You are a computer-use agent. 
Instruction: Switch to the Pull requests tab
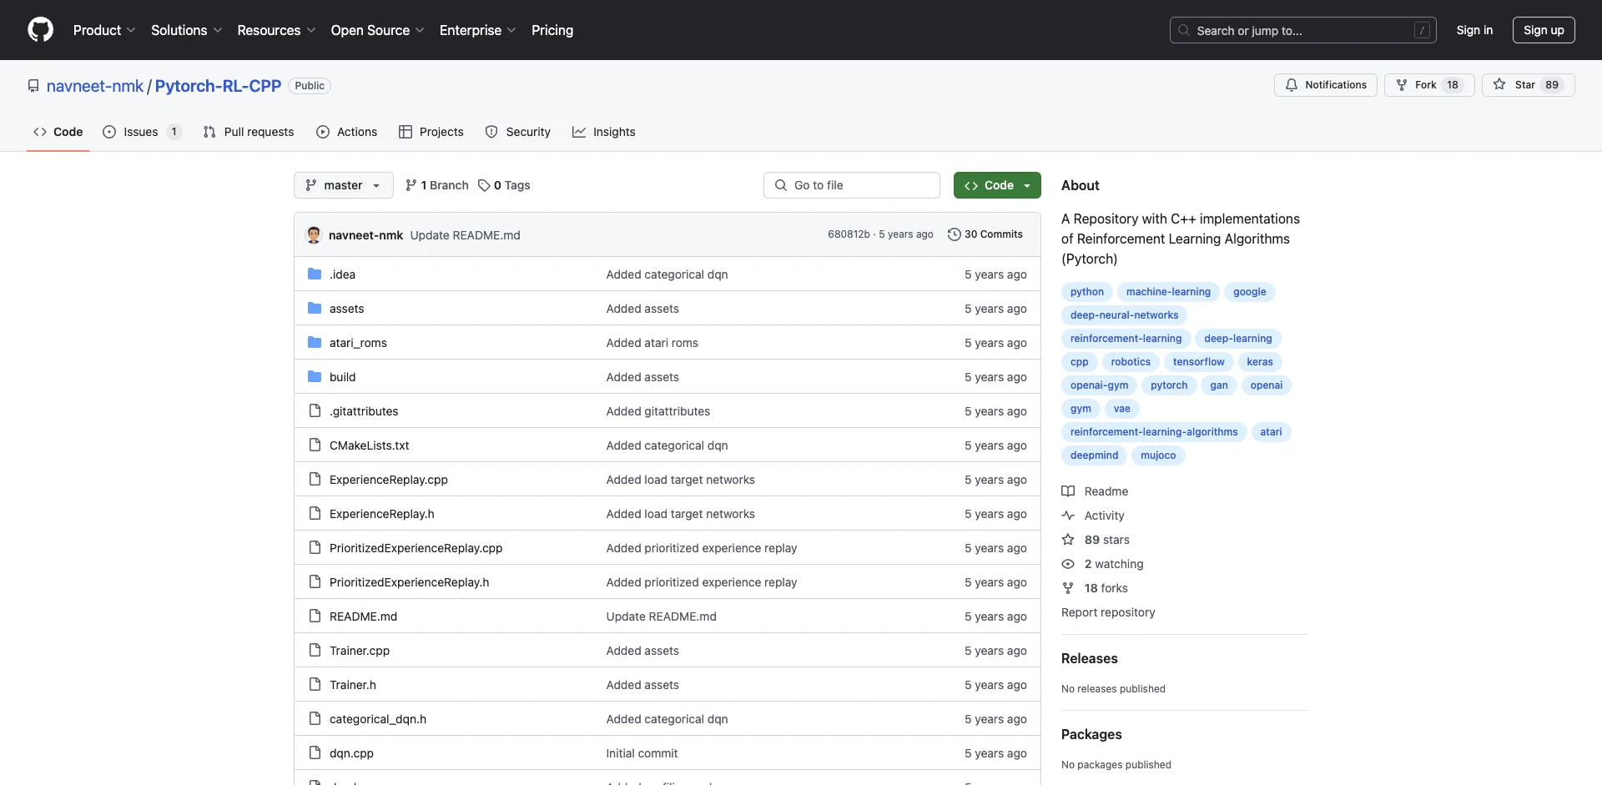tap(249, 132)
